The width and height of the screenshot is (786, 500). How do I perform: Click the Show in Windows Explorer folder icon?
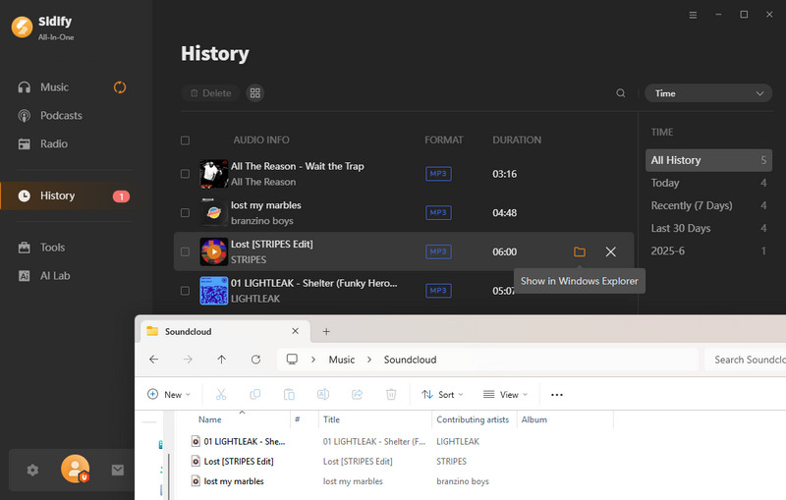coord(580,252)
